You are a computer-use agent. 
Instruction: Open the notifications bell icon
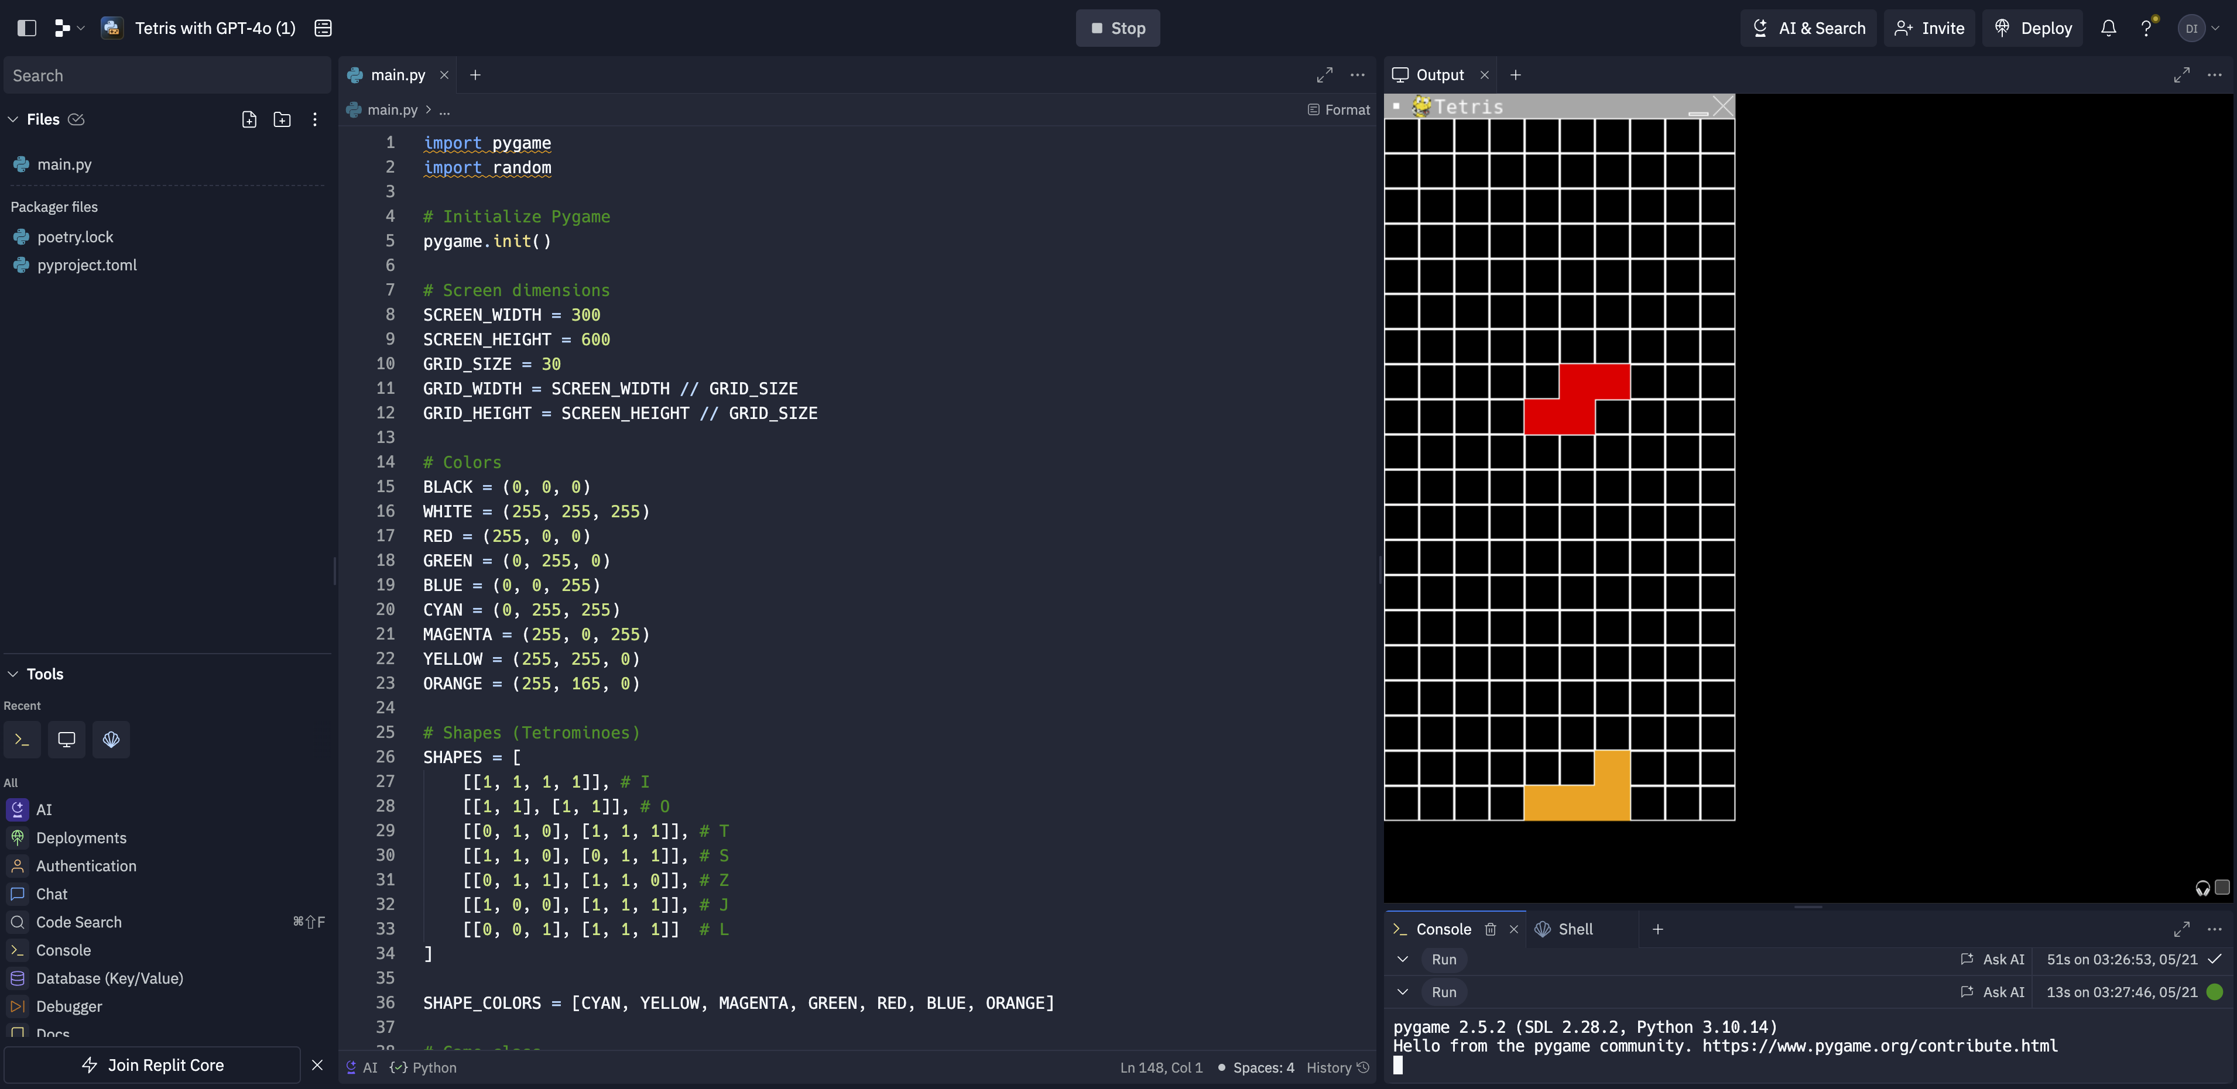pos(2108,28)
